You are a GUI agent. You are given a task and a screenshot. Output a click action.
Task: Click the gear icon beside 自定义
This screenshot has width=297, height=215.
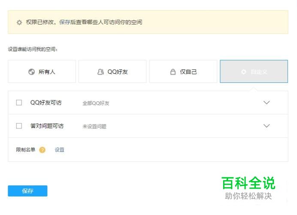[x=244, y=72]
